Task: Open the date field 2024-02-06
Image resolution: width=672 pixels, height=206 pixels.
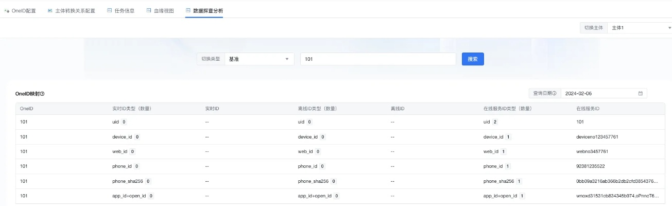Action: [x=604, y=93]
